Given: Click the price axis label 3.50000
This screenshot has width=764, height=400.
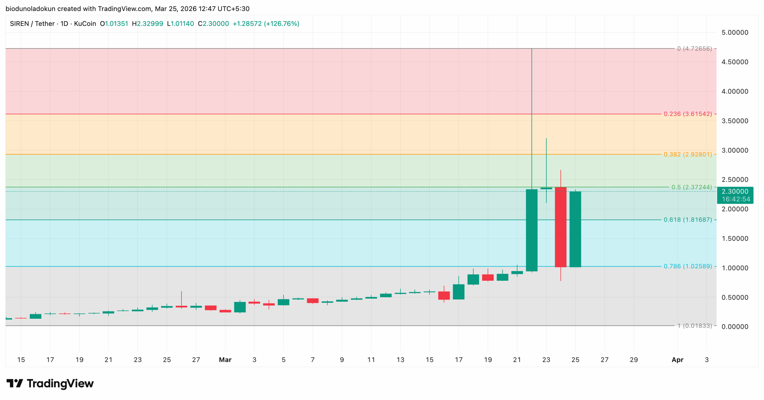Looking at the screenshot, I should pos(735,121).
